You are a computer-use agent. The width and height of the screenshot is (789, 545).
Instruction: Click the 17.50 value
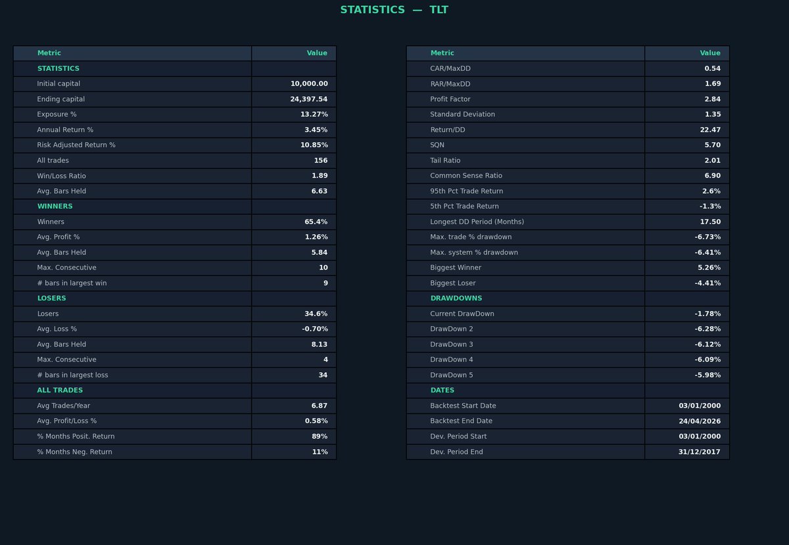[711, 222]
